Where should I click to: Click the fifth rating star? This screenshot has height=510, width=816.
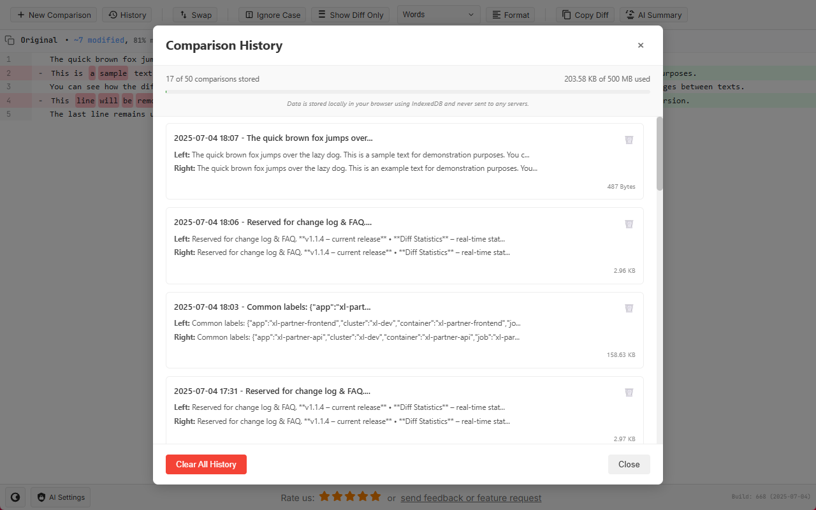point(375,496)
